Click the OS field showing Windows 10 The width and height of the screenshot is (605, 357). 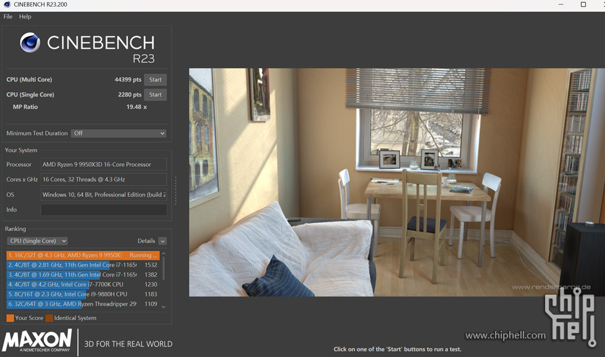[x=104, y=195]
